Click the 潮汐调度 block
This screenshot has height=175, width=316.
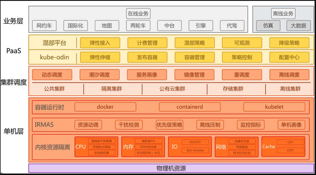coord(99,75)
